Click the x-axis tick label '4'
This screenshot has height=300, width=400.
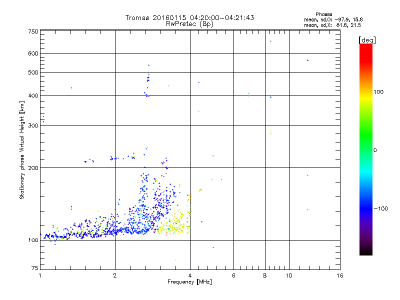pyautogui.click(x=190, y=275)
